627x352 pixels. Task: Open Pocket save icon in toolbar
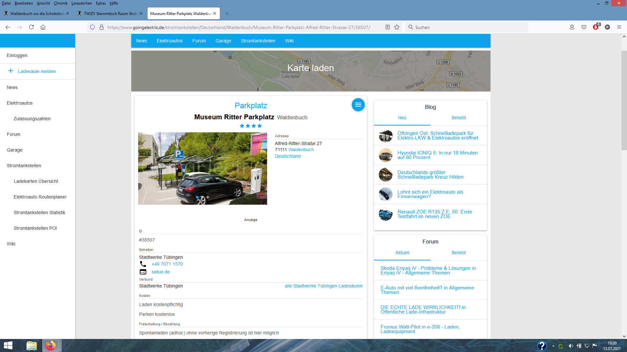pos(584,27)
